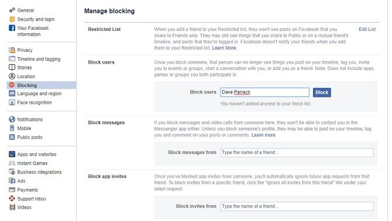Open Face recognition settings
392x221 pixels.
35,103
